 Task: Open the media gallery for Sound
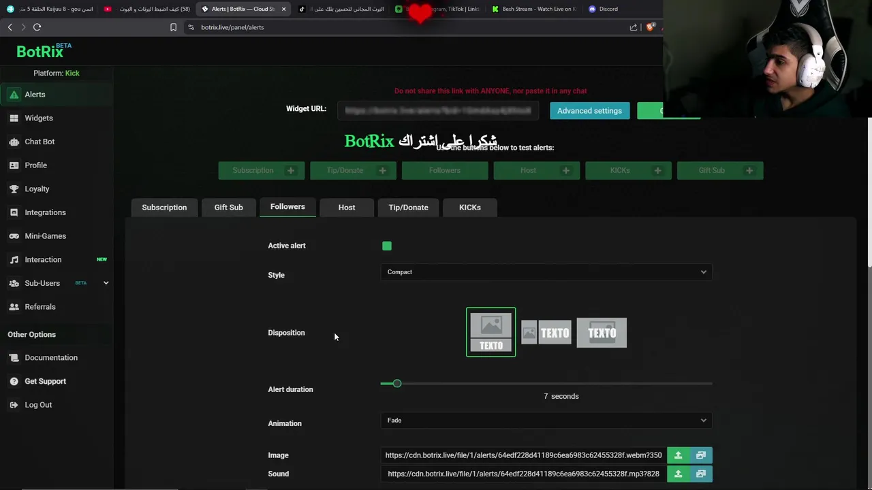tap(701, 474)
